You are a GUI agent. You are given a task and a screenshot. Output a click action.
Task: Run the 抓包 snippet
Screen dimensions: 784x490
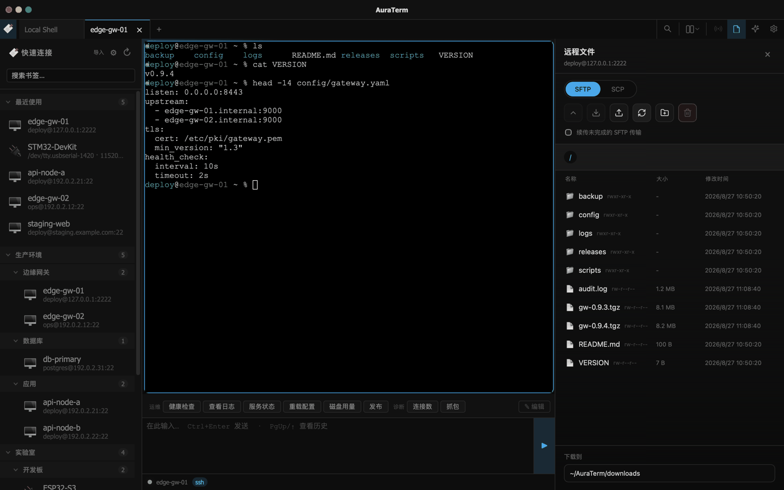[x=452, y=407]
